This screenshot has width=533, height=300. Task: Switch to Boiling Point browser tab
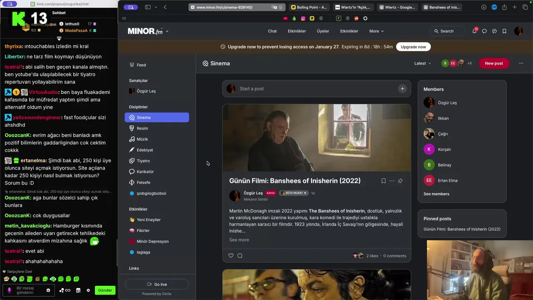tap(309, 7)
